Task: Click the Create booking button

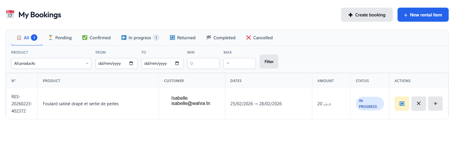Action: click(x=367, y=15)
